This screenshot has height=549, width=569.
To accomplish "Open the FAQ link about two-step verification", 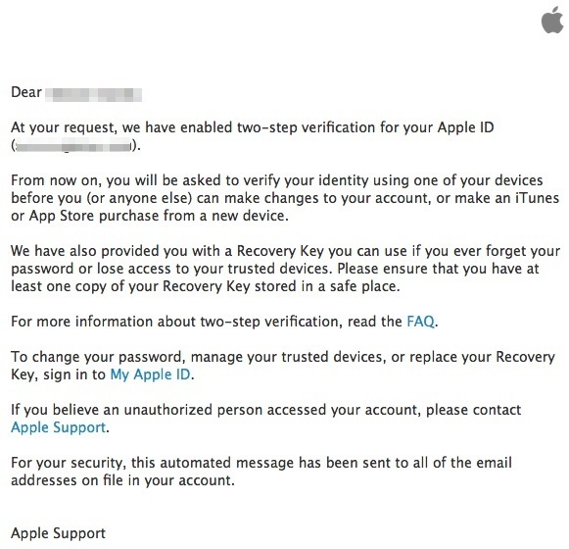I will pos(420,322).
